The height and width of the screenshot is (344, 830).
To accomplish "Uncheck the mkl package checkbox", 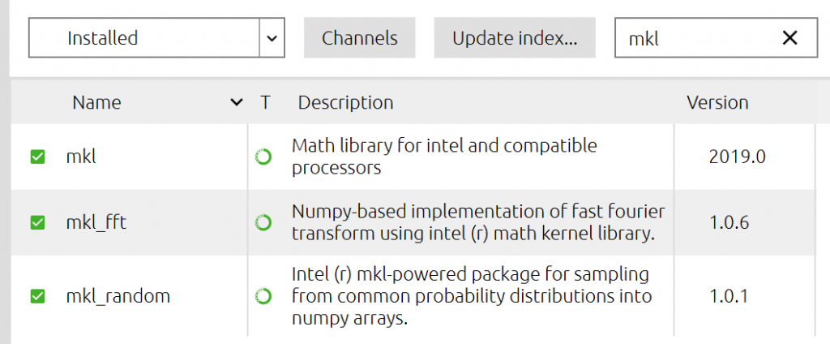I will [37, 157].
